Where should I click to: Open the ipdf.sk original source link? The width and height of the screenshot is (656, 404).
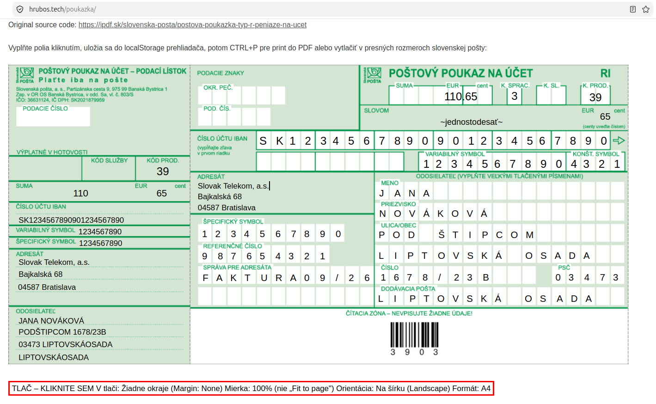pos(192,25)
